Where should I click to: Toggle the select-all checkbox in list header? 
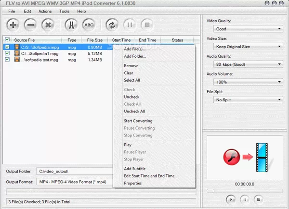[x=7, y=39]
